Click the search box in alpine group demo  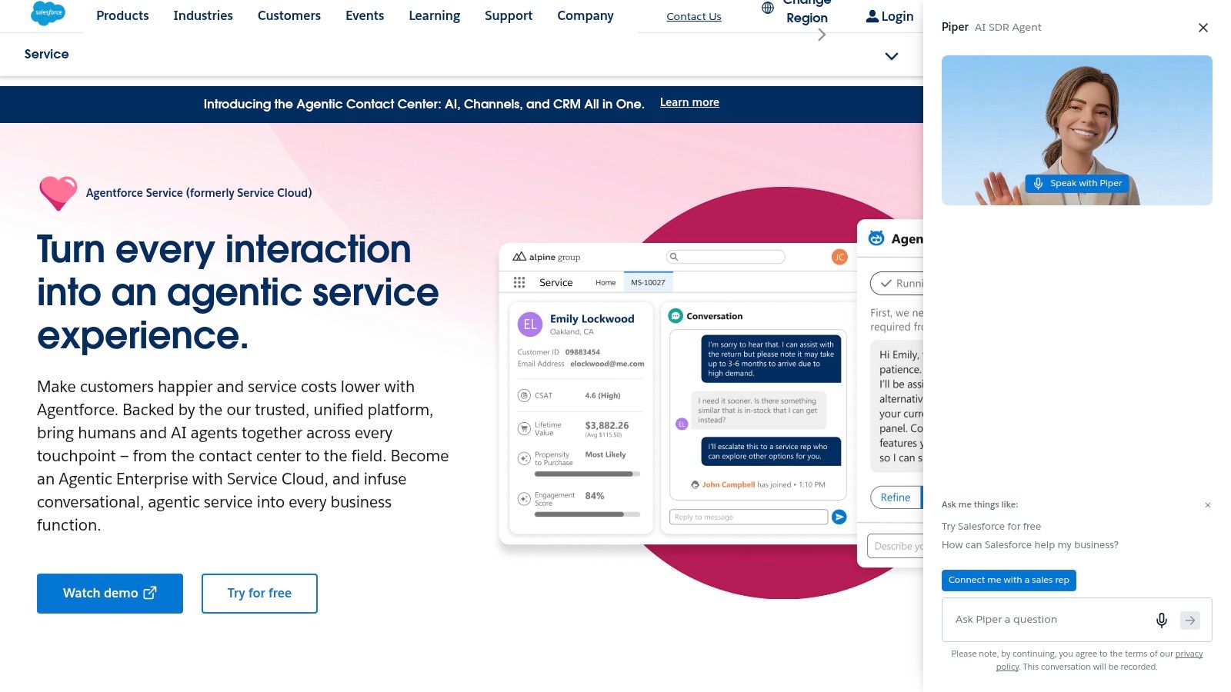(726, 257)
